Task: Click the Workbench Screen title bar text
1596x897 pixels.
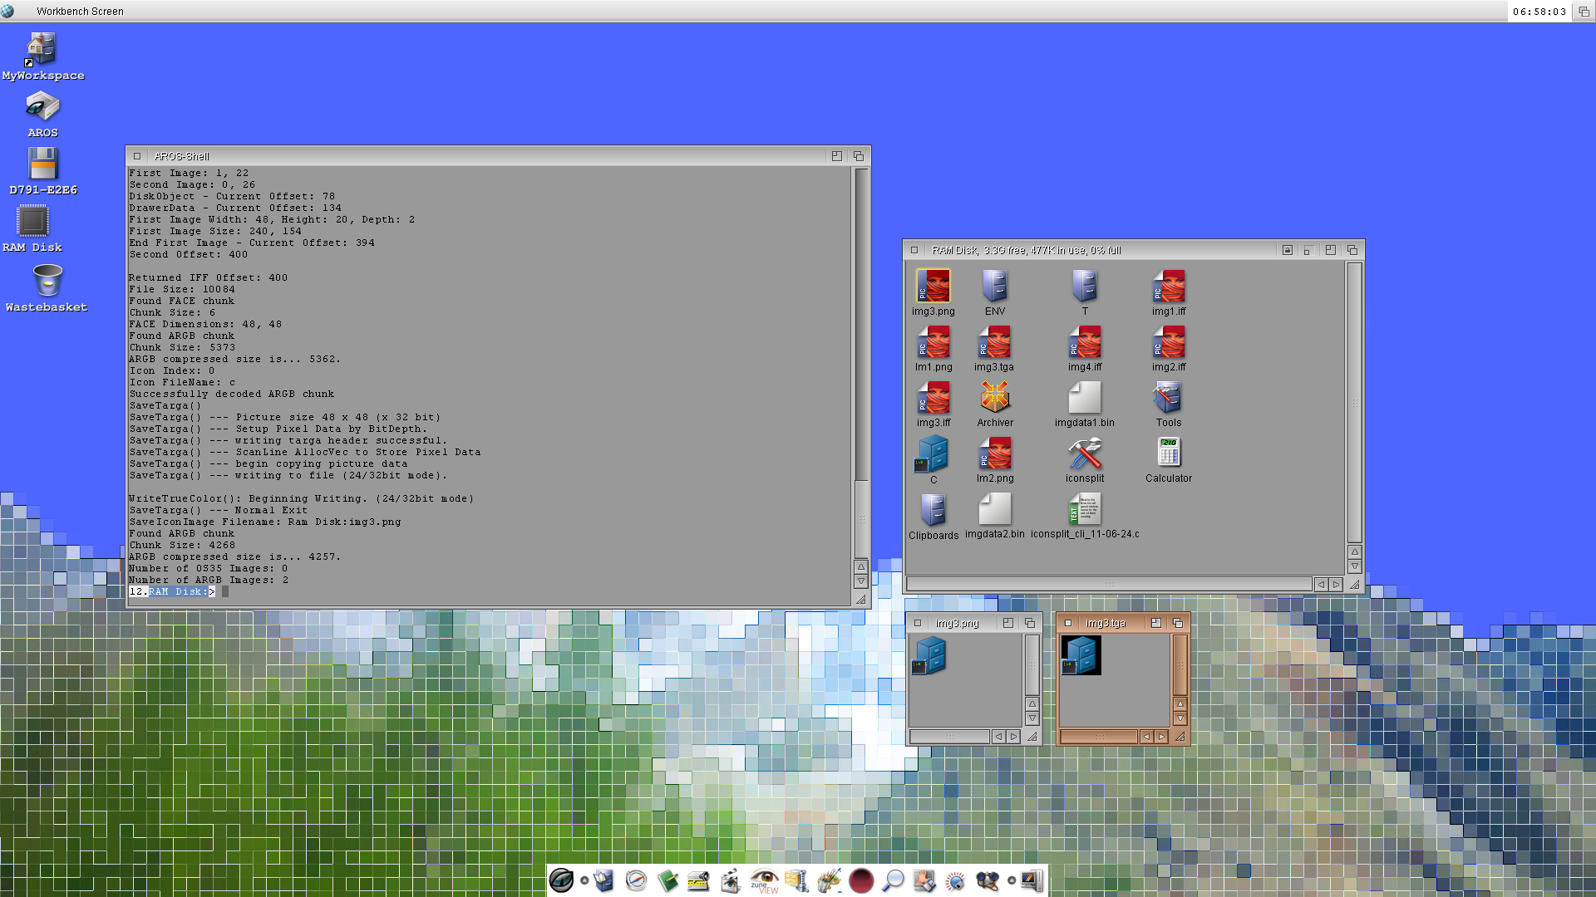Action: pos(80,12)
